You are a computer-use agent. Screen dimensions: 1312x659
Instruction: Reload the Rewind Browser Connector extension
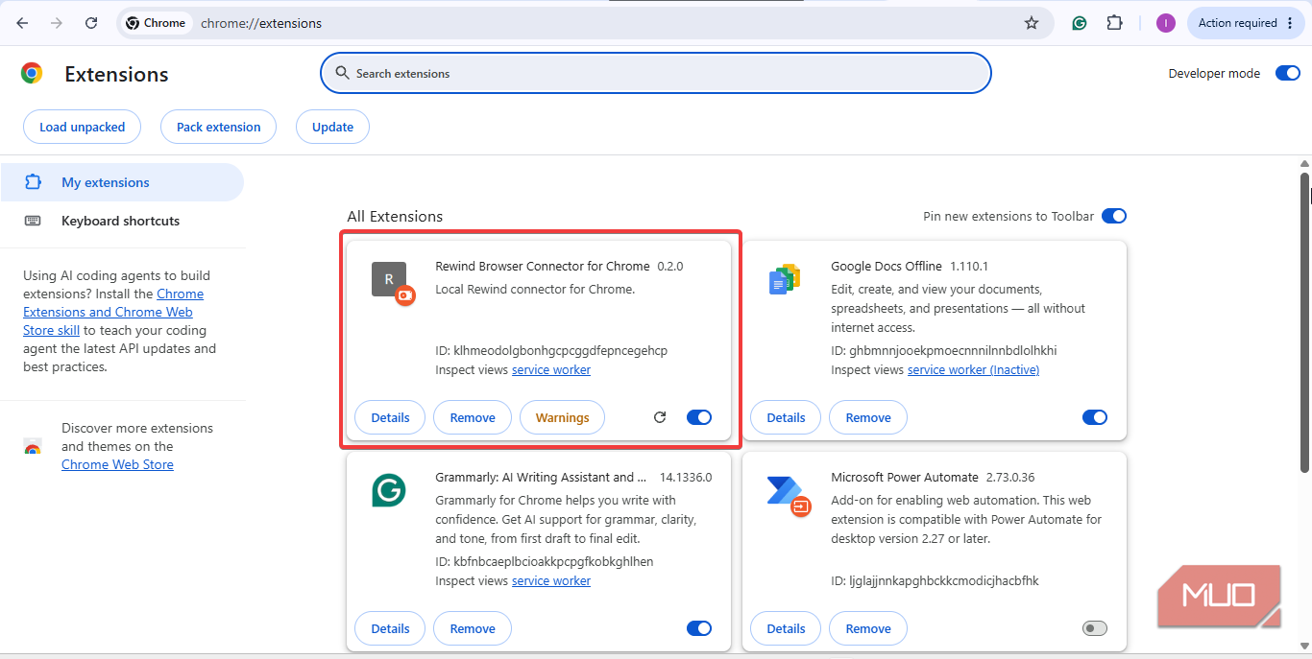(660, 417)
